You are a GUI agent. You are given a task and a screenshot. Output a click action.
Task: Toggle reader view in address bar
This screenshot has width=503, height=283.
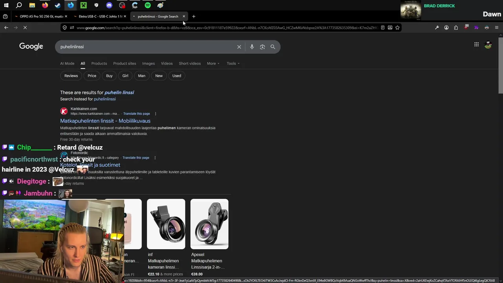pos(383,28)
